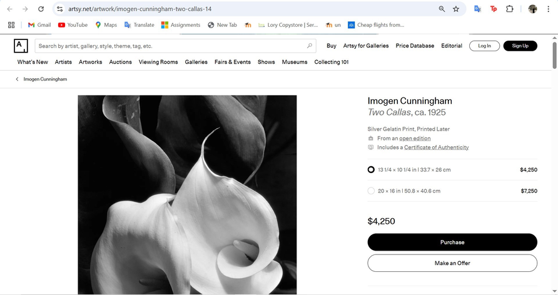Open the Chrome three-dot menu
This screenshot has height=295, width=558.
pos(549,9)
